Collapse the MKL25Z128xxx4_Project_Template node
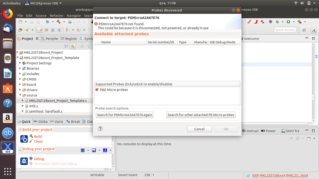319x179 pixels. pyautogui.click(x=18, y=58)
